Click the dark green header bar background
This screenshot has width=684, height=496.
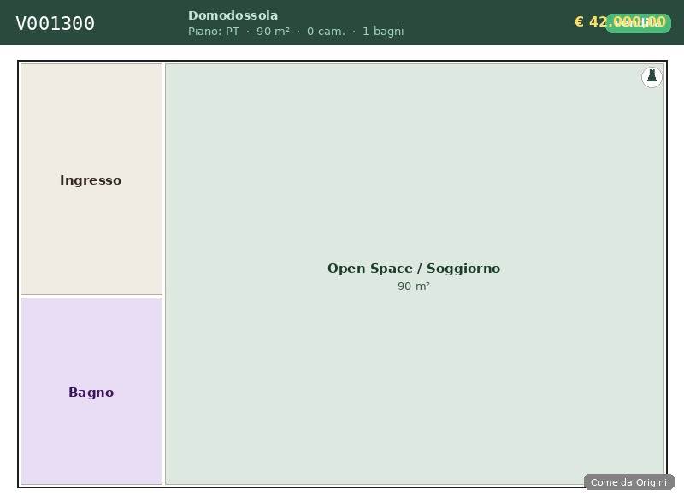point(479,23)
